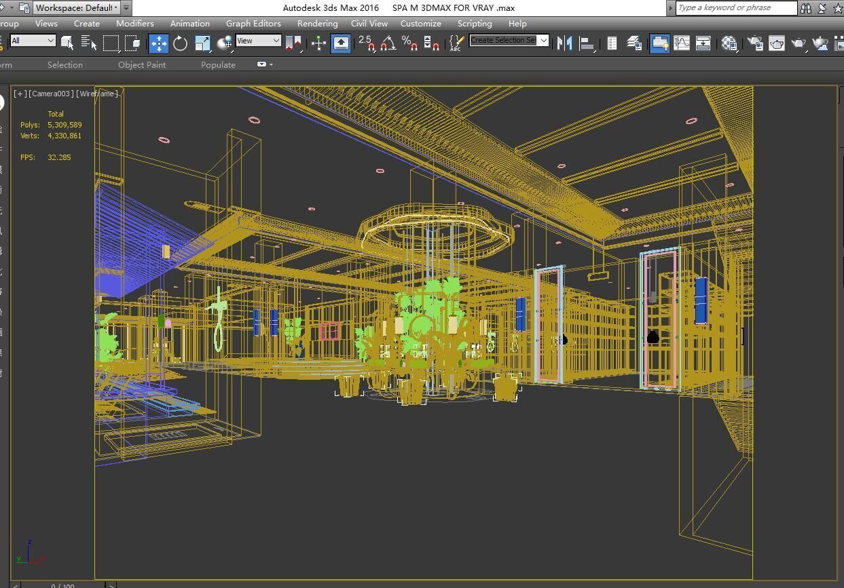Image resolution: width=844 pixels, height=588 pixels.
Task: Click Select and Place tool
Action: point(224,43)
